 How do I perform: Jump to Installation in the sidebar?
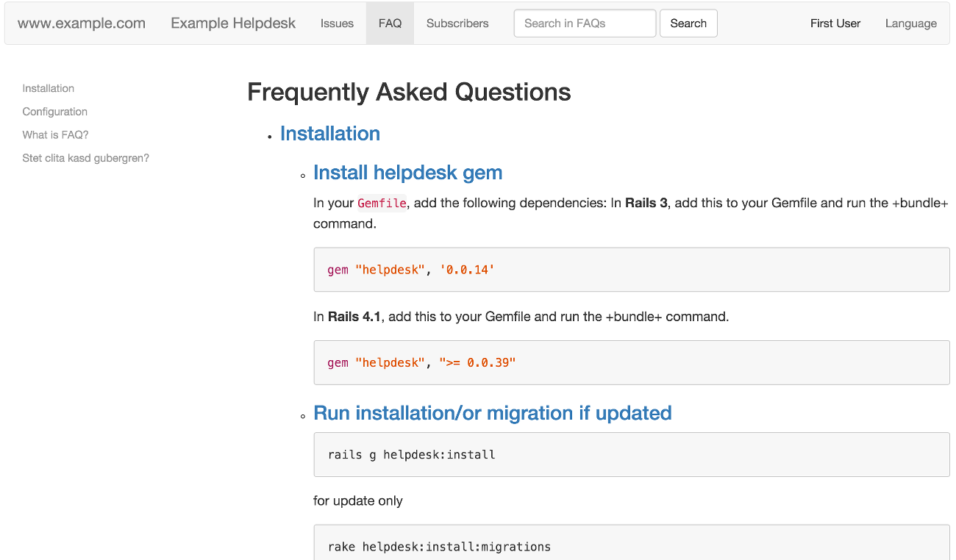coord(49,88)
